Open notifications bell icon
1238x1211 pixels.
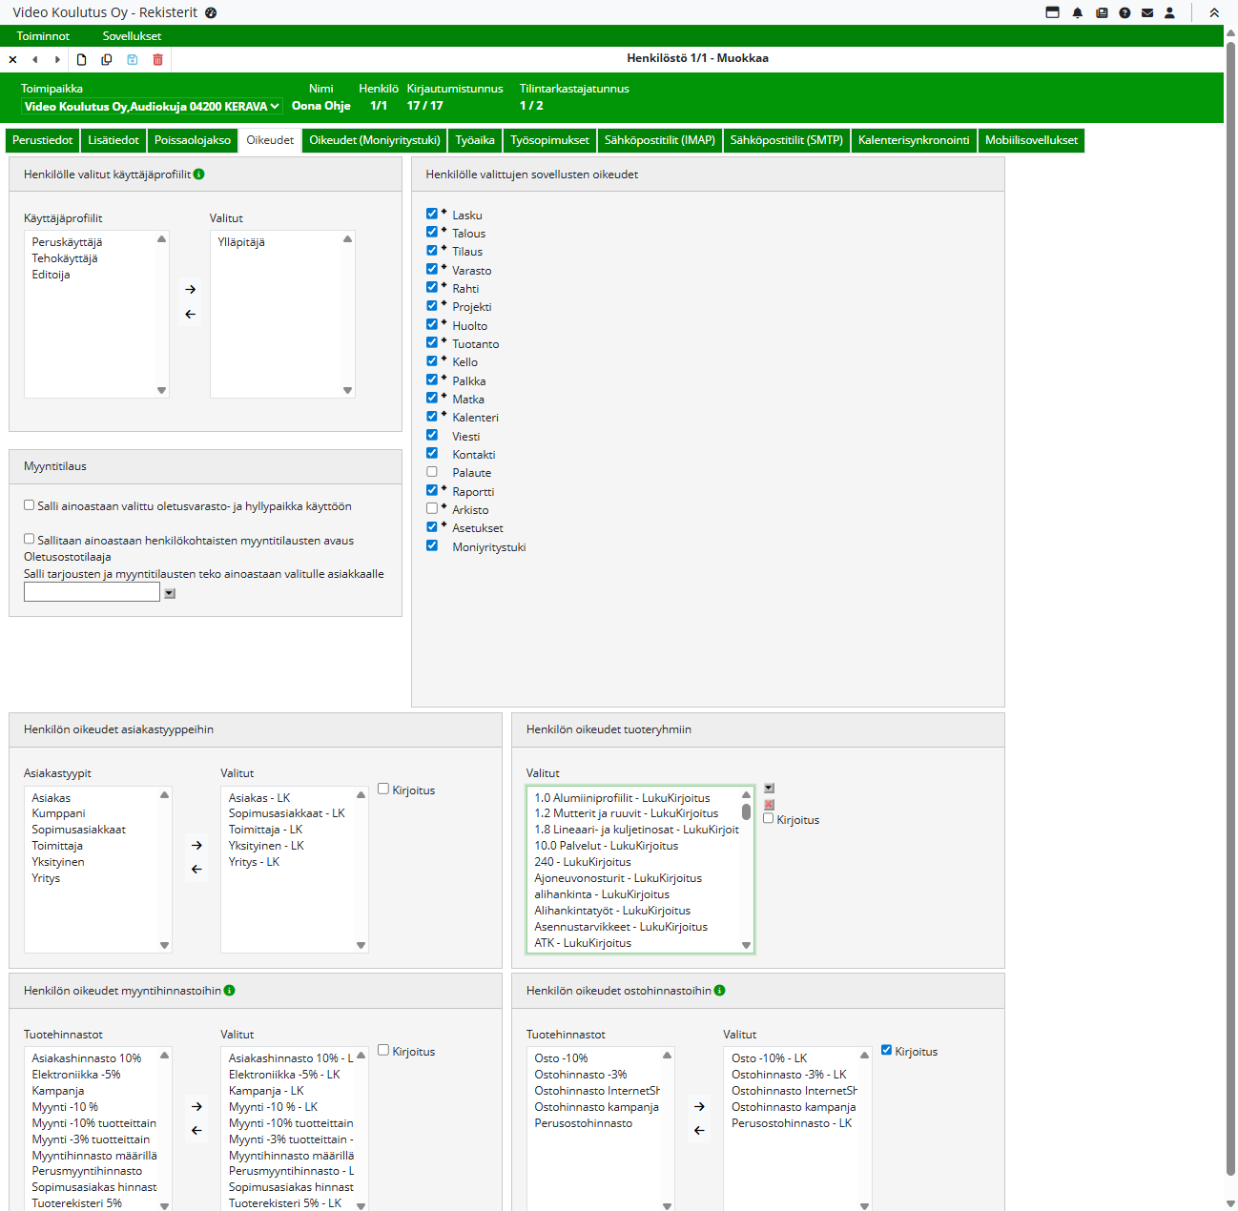tap(1078, 13)
